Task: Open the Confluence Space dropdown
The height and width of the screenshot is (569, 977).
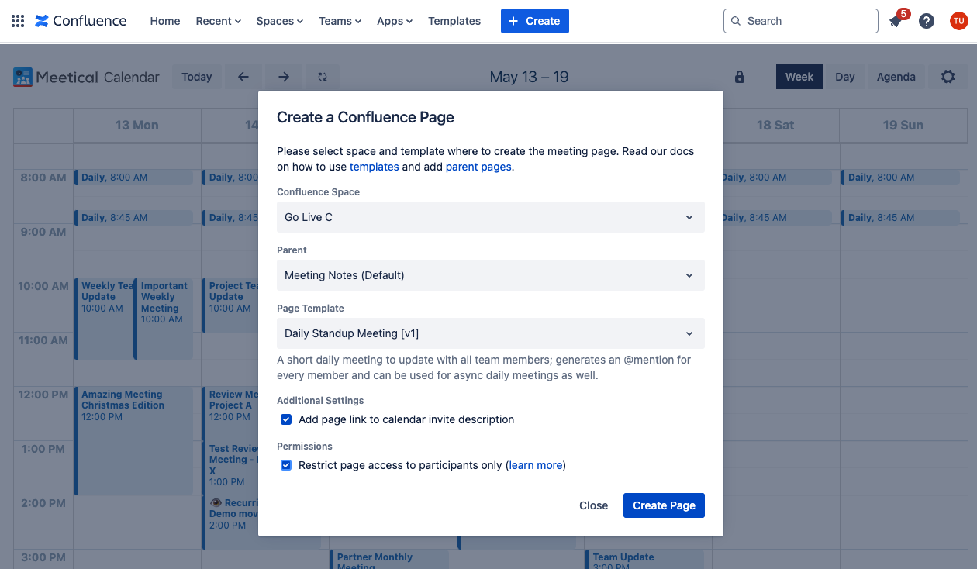Action: [490, 217]
